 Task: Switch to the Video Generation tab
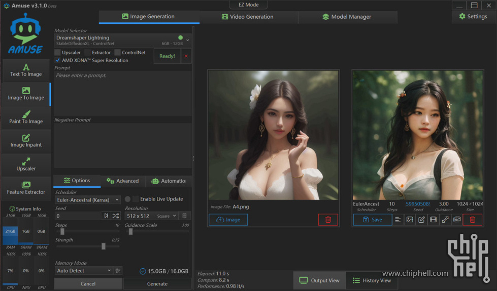(248, 17)
